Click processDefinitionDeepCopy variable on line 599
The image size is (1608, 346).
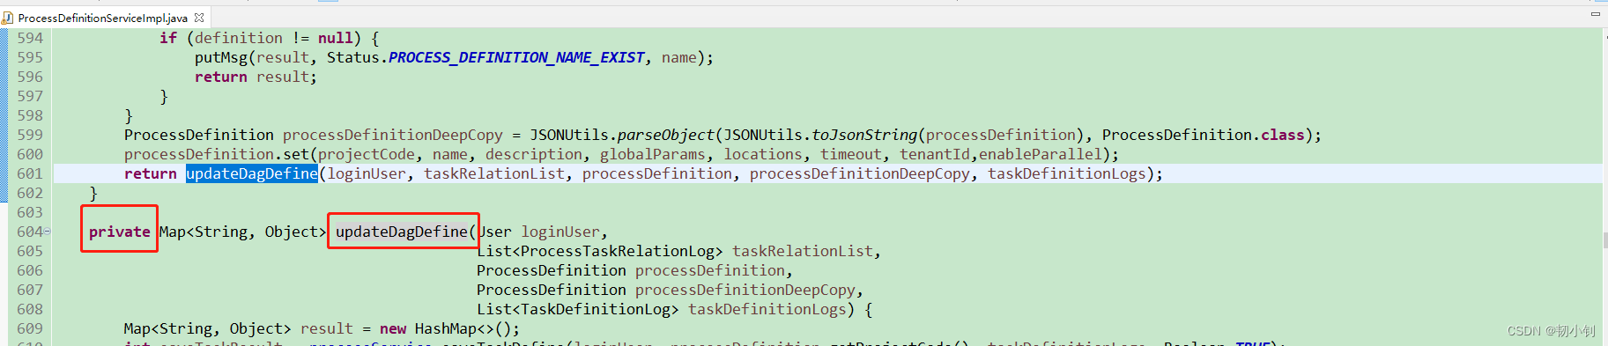pyautogui.click(x=393, y=135)
